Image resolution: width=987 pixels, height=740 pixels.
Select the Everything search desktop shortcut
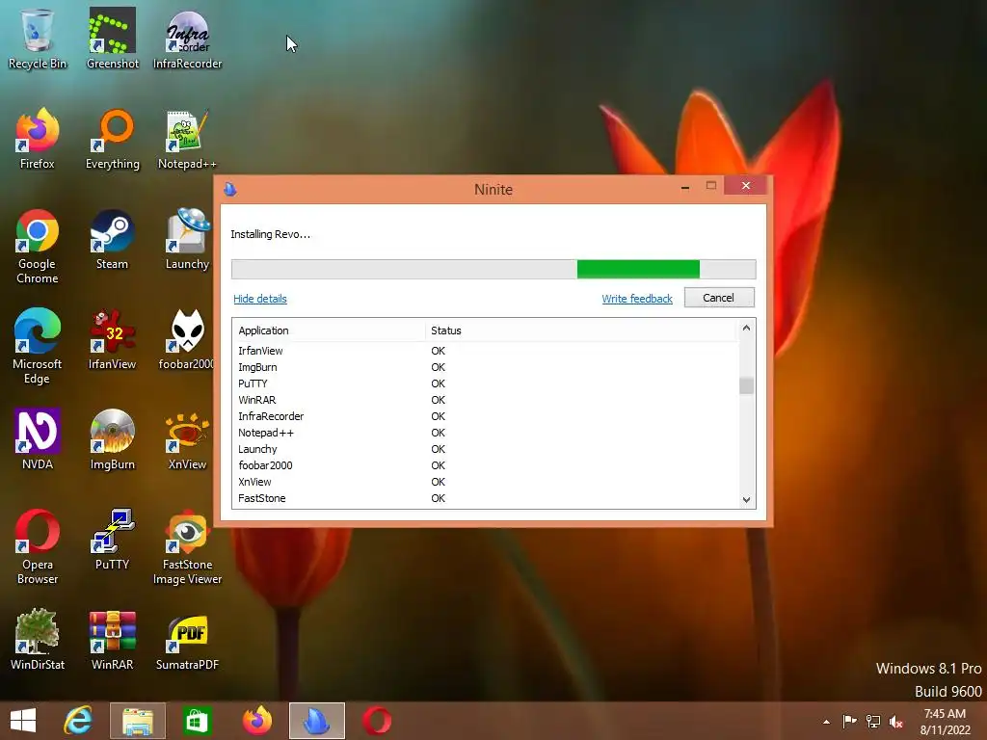tap(112, 139)
